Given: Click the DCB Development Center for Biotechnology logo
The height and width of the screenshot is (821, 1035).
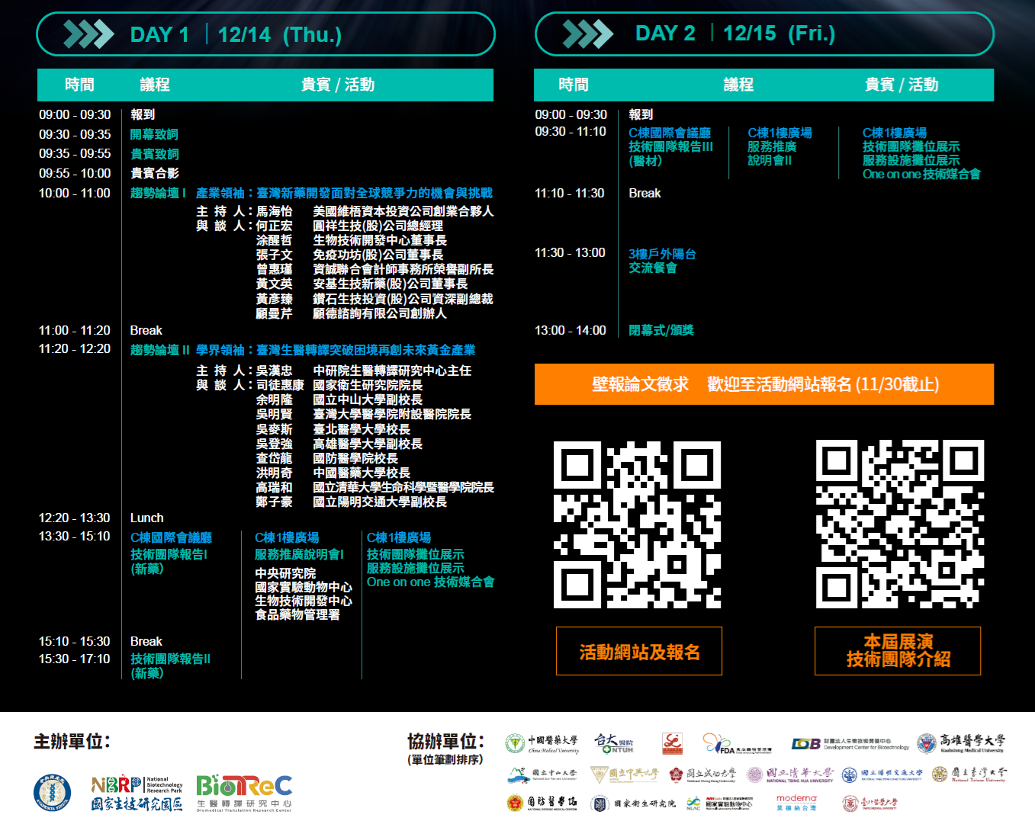Looking at the screenshot, I should 850,743.
